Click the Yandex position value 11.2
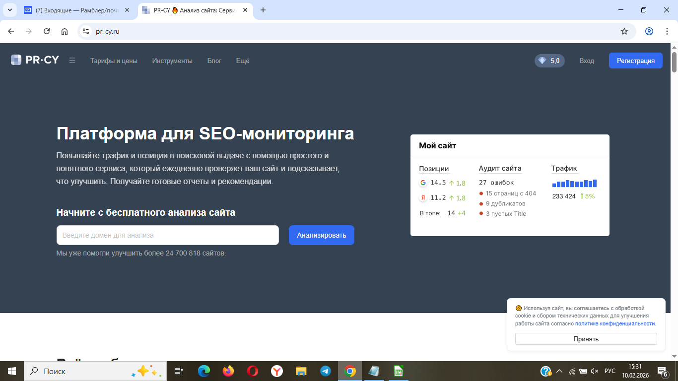 [x=438, y=198]
